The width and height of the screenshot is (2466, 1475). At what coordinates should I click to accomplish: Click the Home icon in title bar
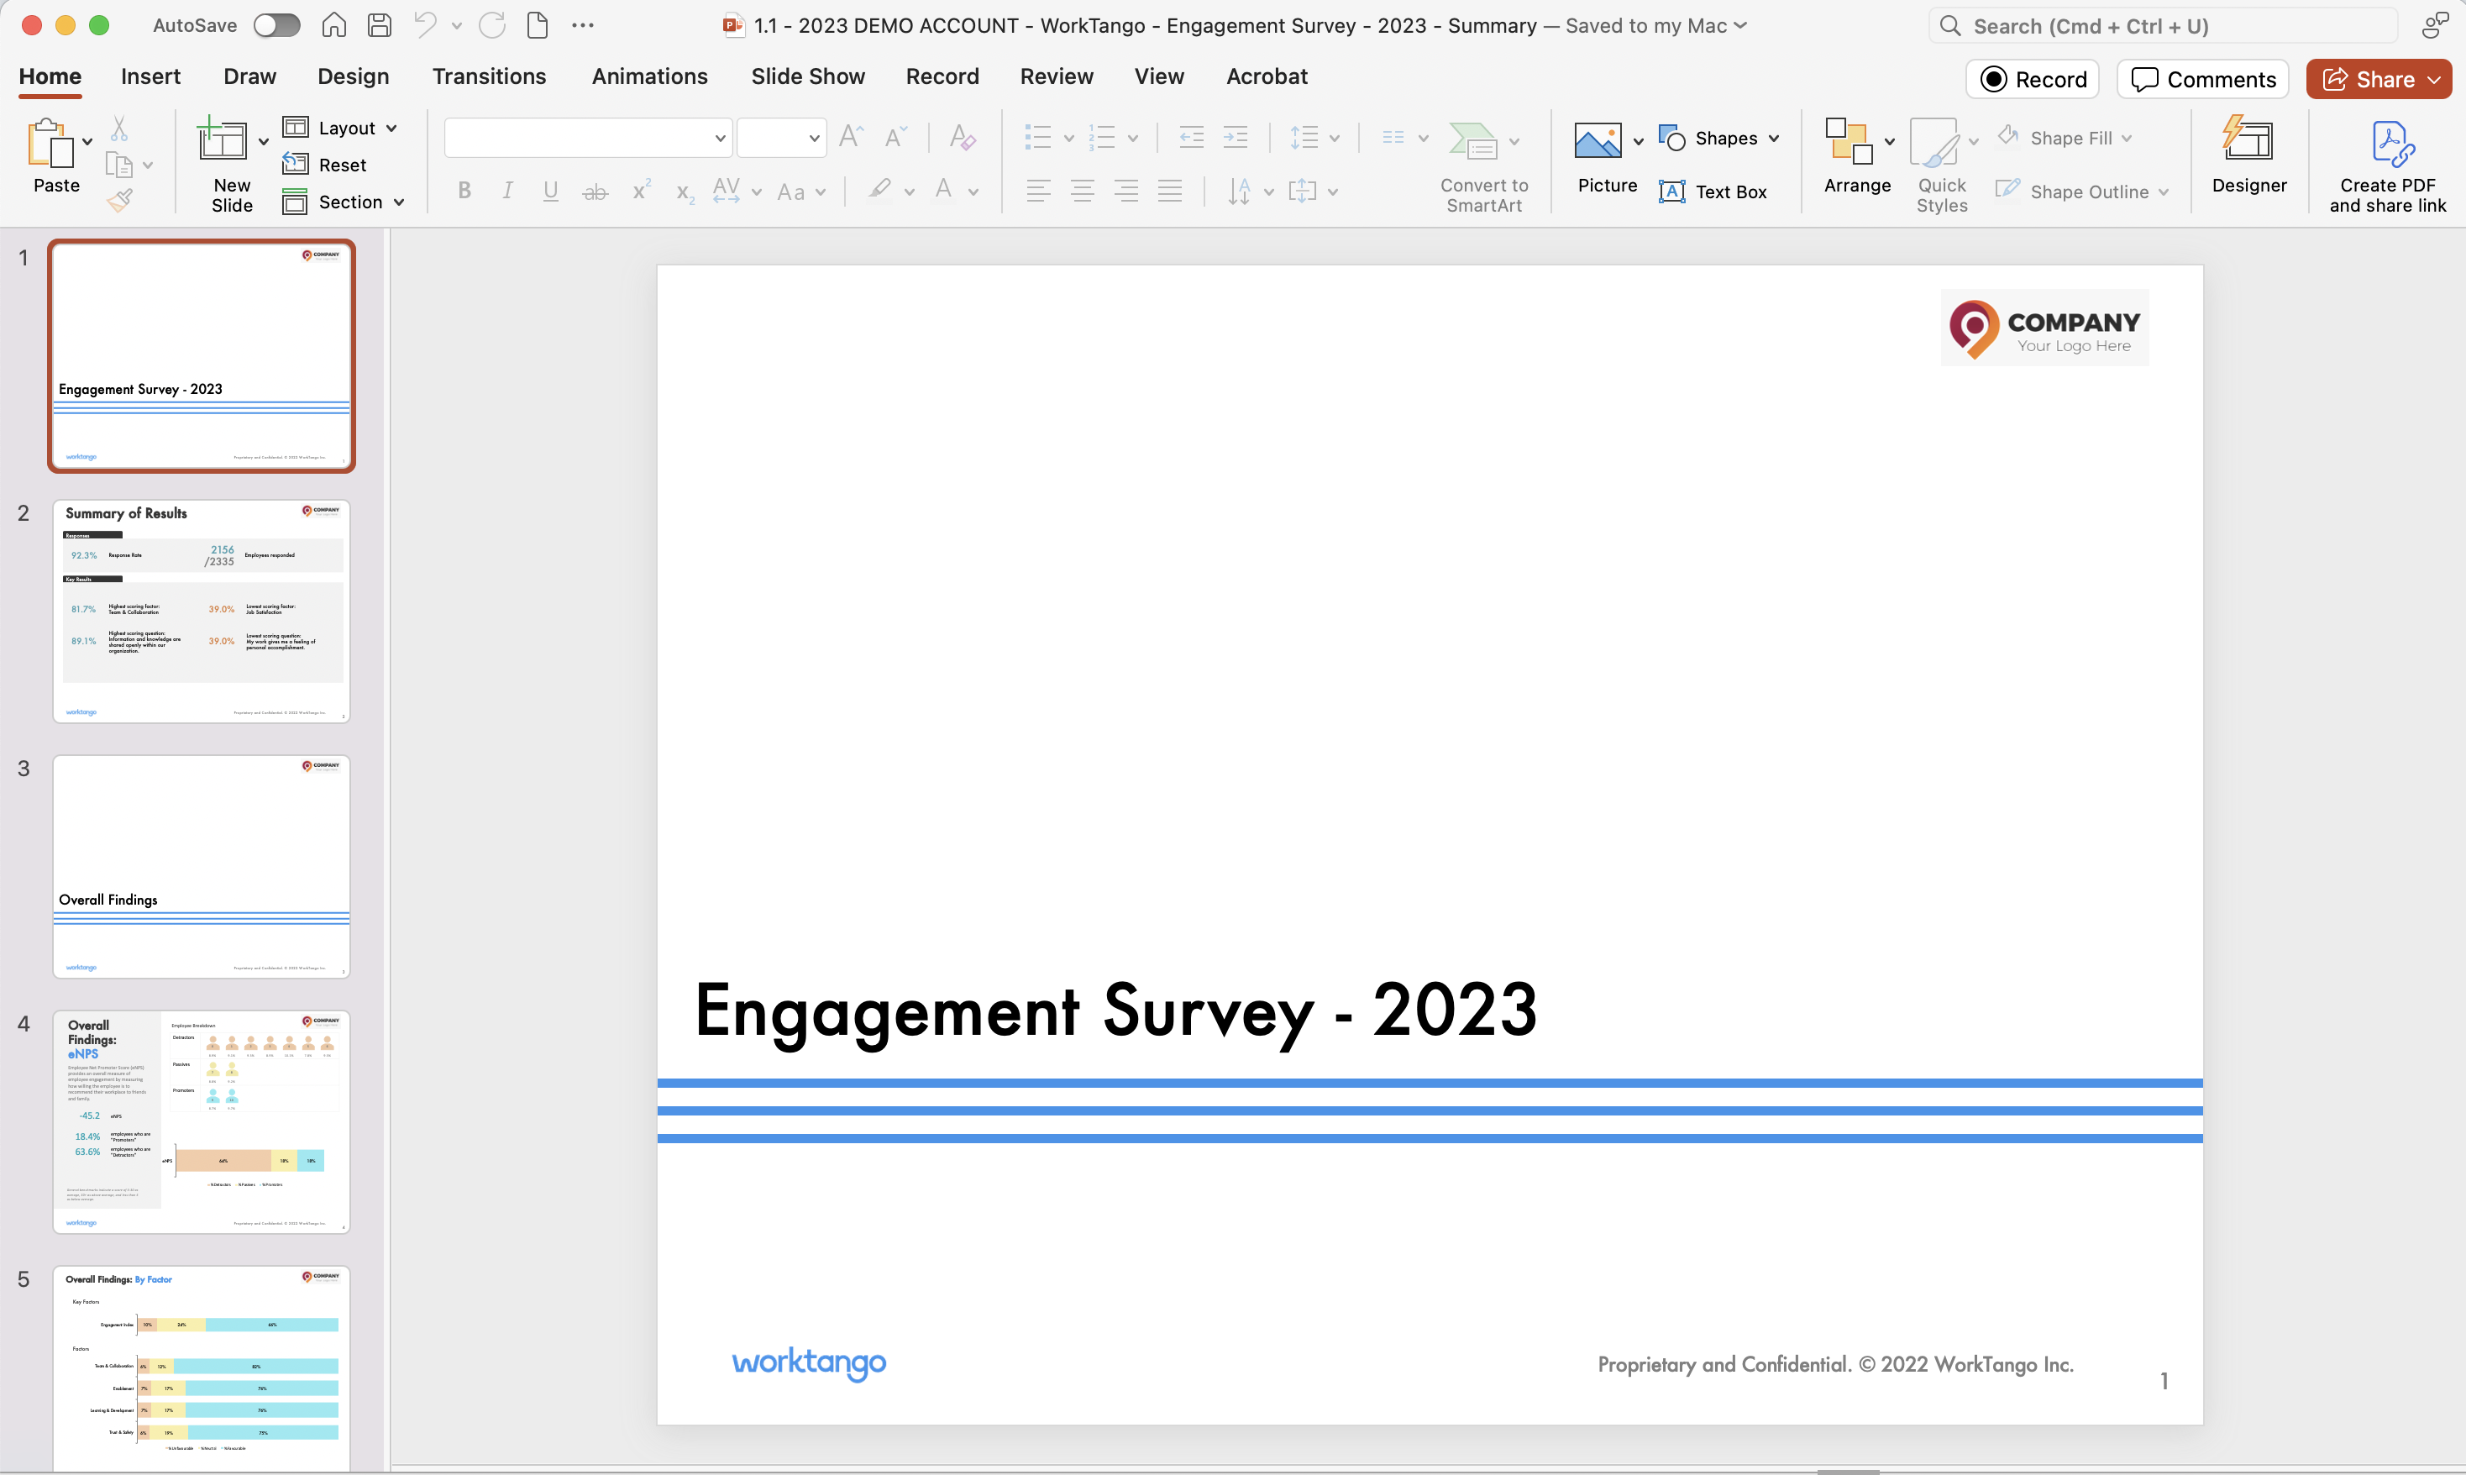pos(333,25)
